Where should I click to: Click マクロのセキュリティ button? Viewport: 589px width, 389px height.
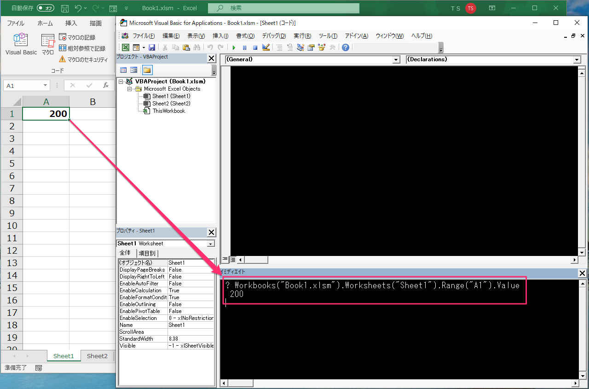pyautogui.click(x=83, y=59)
